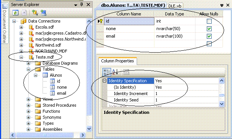The height and width of the screenshot is (139, 232).
Task: Click the Column Properties up scroll arrow
Action: tap(221, 80)
